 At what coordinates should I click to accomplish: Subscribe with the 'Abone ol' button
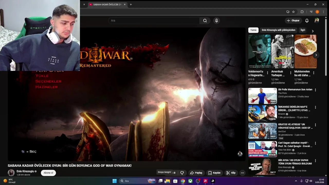click(x=48, y=173)
